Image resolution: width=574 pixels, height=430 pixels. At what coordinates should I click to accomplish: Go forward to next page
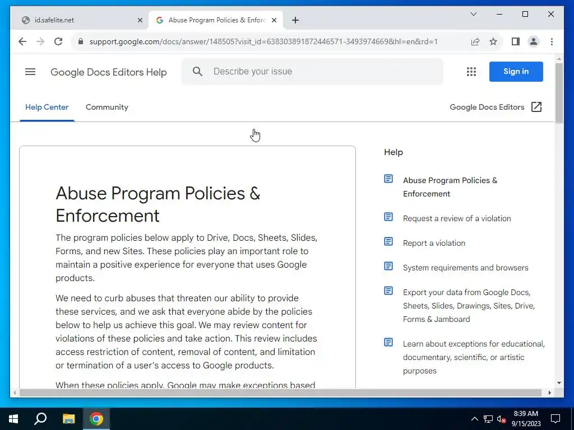tap(40, 41)
